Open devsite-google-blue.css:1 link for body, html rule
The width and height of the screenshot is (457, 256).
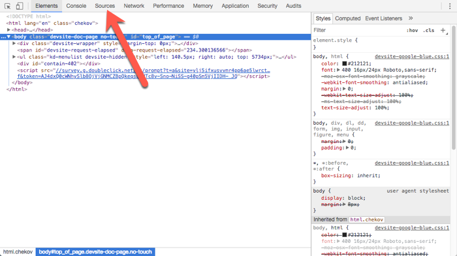tap(412, 57)
